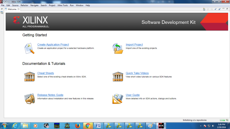Open Google Chrome from taskbar

pyautogui.click(x=88, y=126)
